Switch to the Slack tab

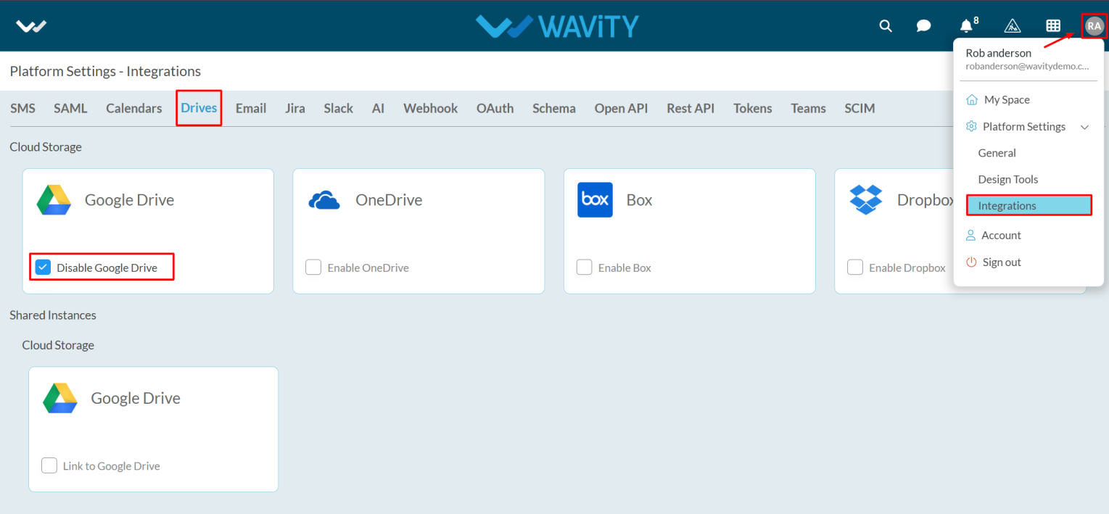tap(338, 108)
